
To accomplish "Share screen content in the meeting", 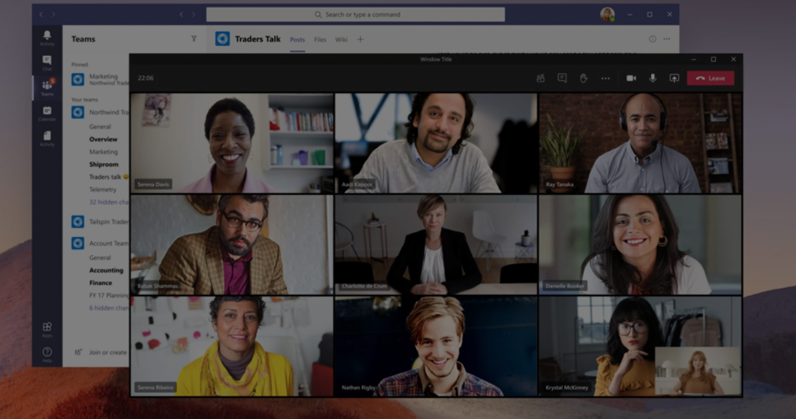I will tap(674, 78).
